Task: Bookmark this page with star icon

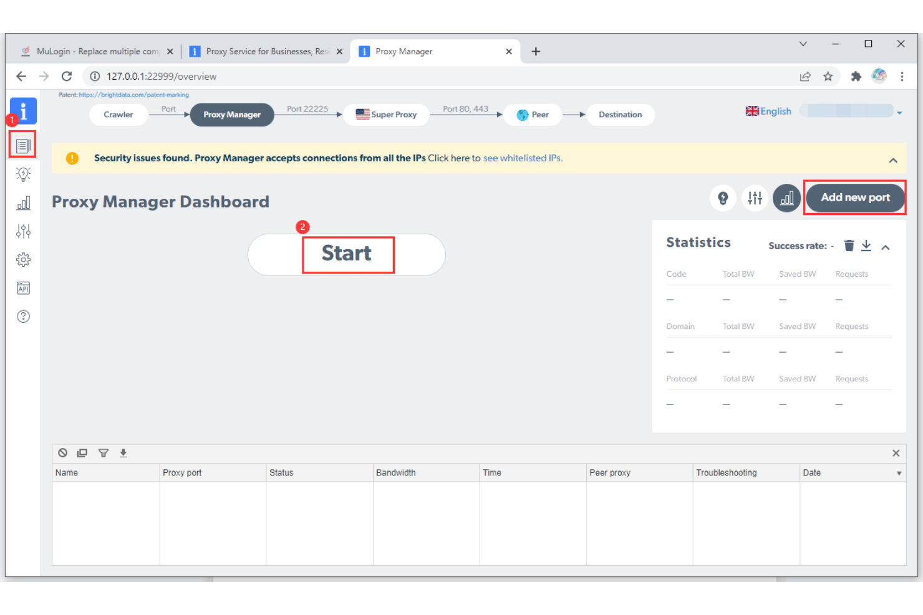Action: click(x=828, y=77)
